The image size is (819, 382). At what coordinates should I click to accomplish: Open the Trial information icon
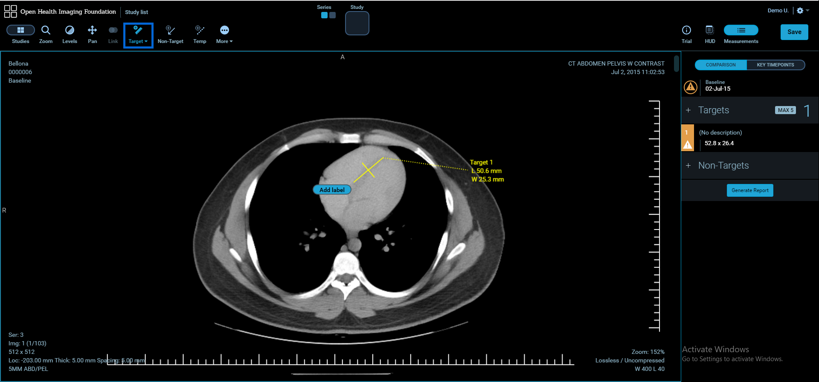tap(686, 31)
